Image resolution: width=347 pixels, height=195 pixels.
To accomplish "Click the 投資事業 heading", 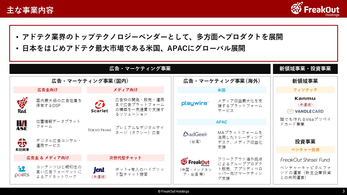I will click(305, 141).
